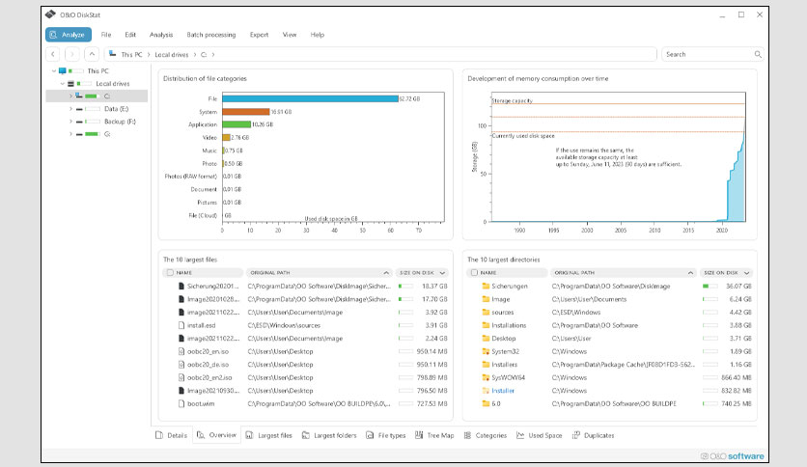The height and width of the screenshot is (467, 807).
Task: Open the Installer directory link
Action: 503,391
